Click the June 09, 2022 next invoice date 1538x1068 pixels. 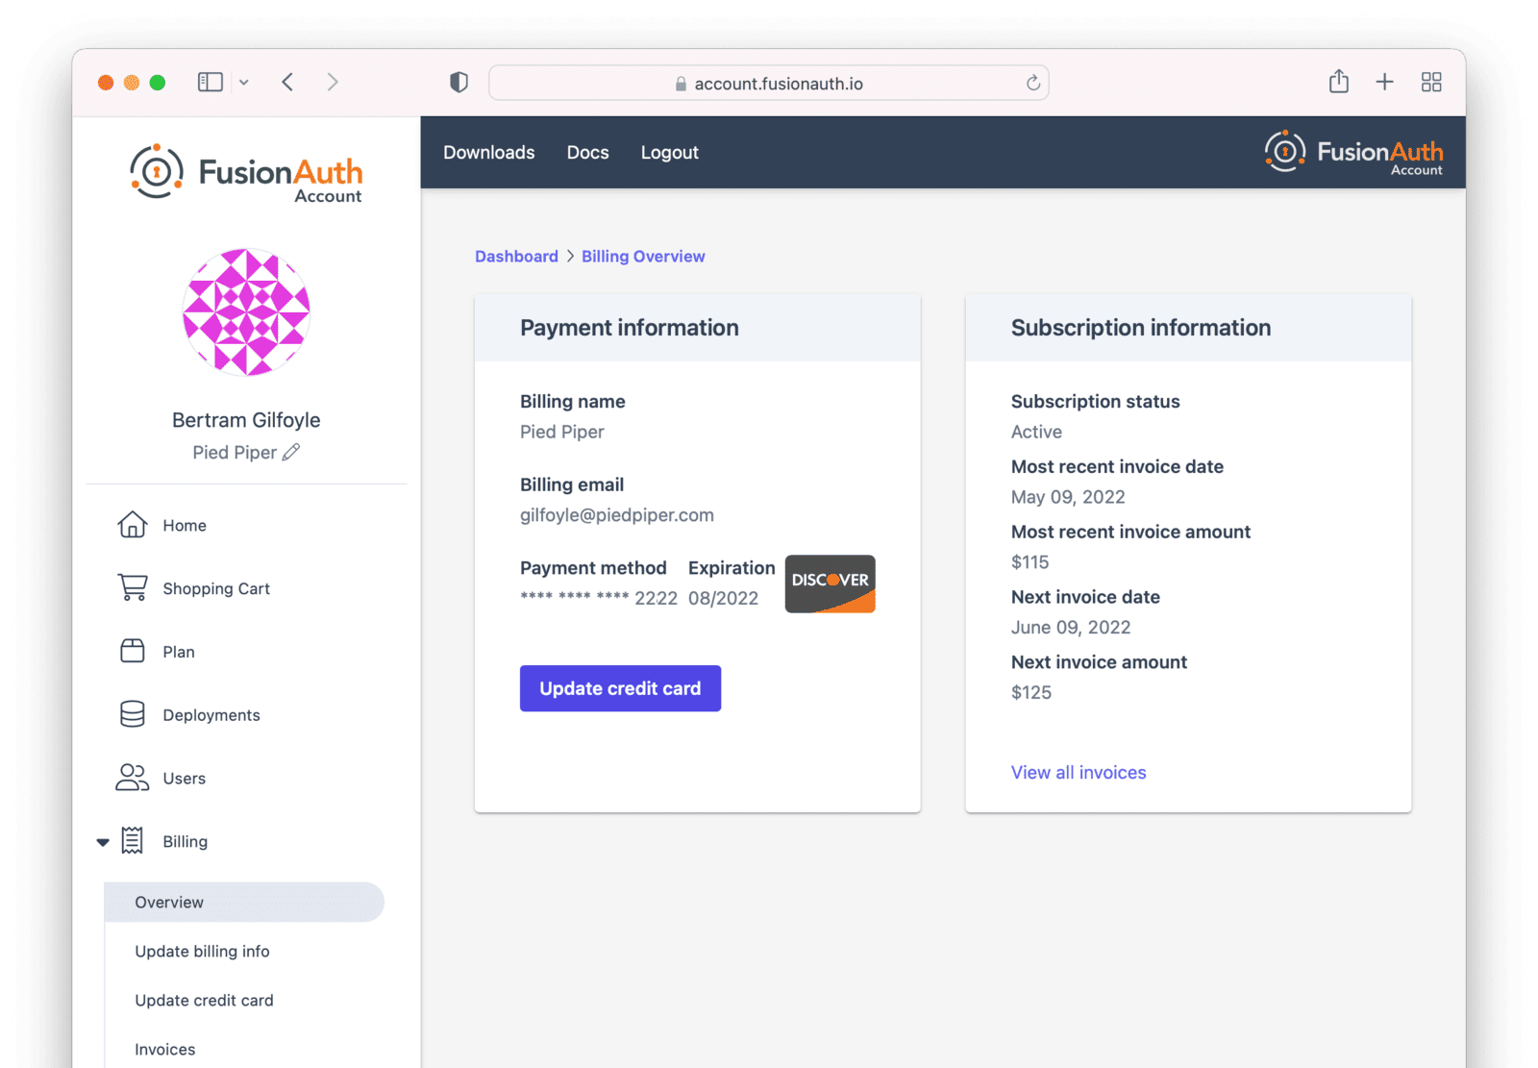[x=1071, y=628]
